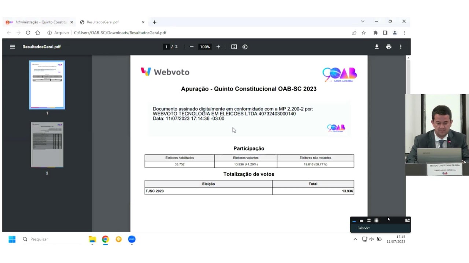The image size is (469, 263).
Task: Open the taskbar clock and date
Action: [396, 239]
